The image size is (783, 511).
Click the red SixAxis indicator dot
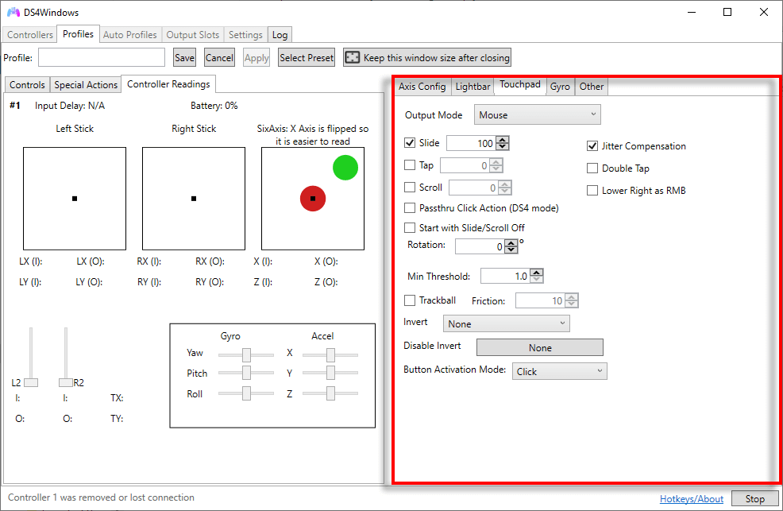(x=313, y=199)
